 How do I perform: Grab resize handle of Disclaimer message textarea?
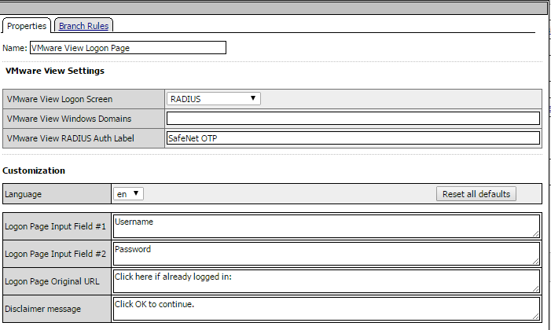[x=536, y=317]
